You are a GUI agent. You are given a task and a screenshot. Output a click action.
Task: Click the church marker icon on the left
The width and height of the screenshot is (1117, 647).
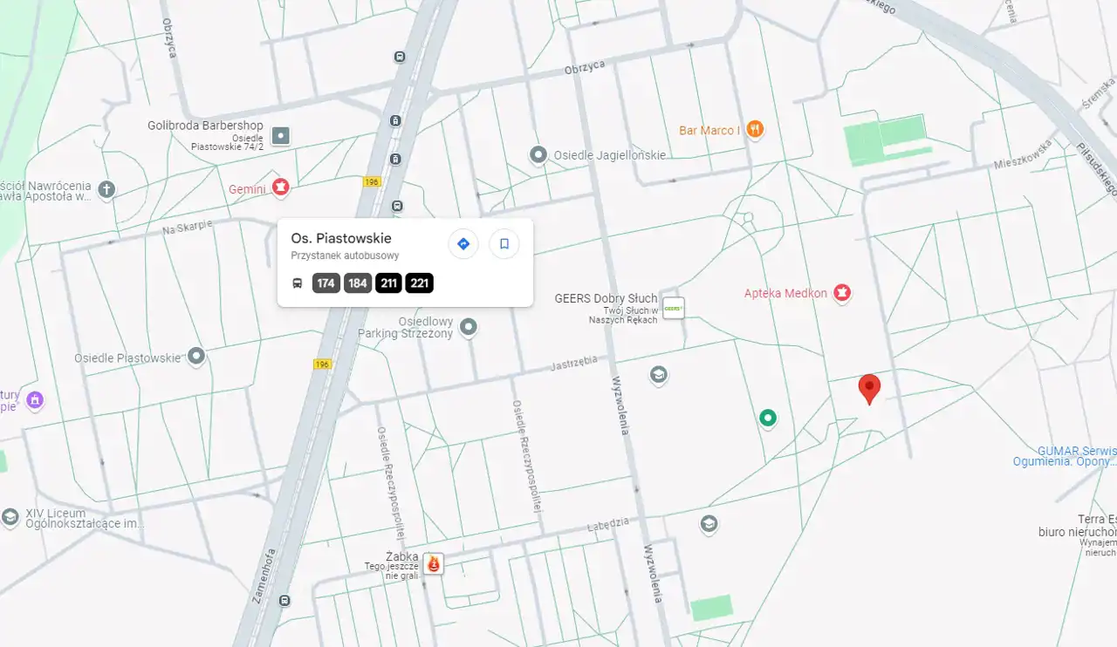[106, 190]
